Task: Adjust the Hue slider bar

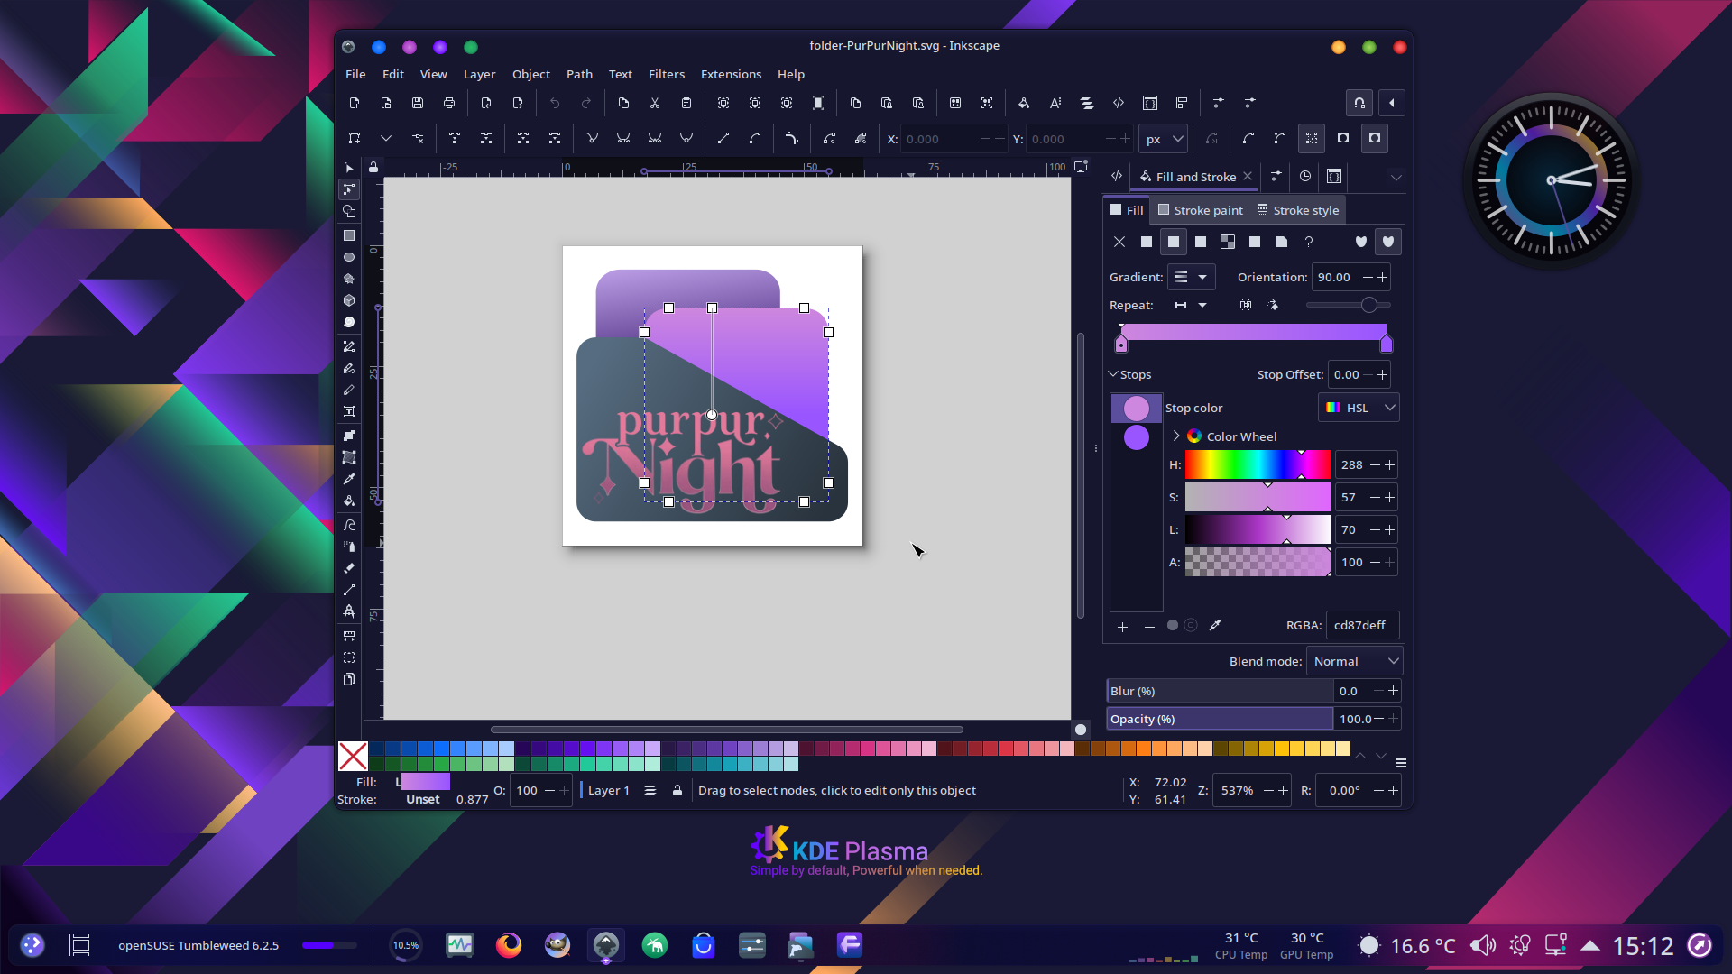Action: pos(1258,464)
